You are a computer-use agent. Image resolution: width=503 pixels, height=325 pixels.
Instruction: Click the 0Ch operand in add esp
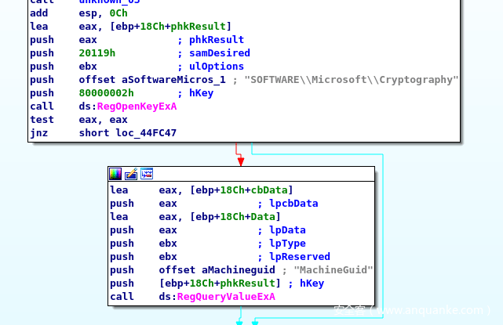(x=118, y=13)
